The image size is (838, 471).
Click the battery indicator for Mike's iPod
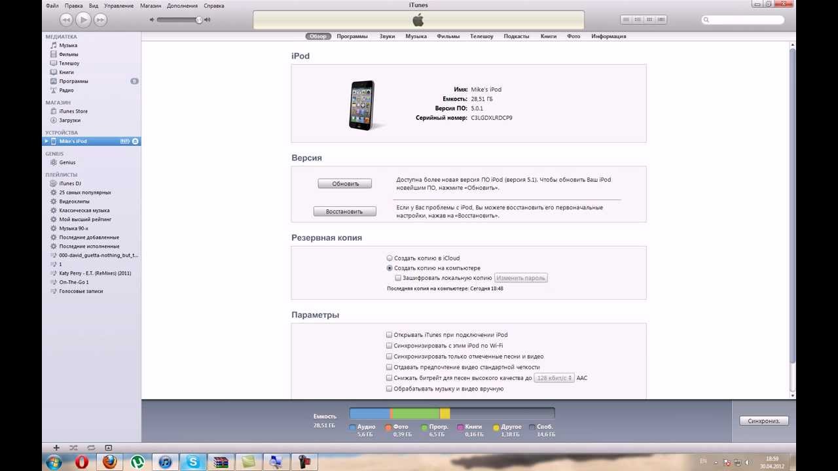click(125, 141)
